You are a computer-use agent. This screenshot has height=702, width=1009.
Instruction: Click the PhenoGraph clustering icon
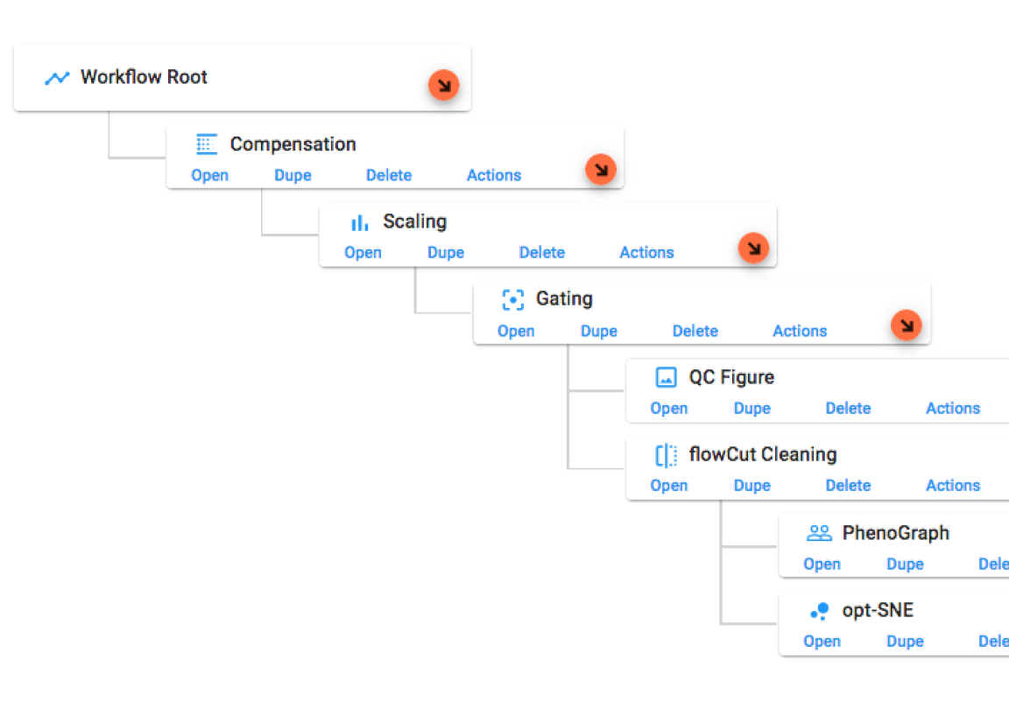click(x=819, y=532)
